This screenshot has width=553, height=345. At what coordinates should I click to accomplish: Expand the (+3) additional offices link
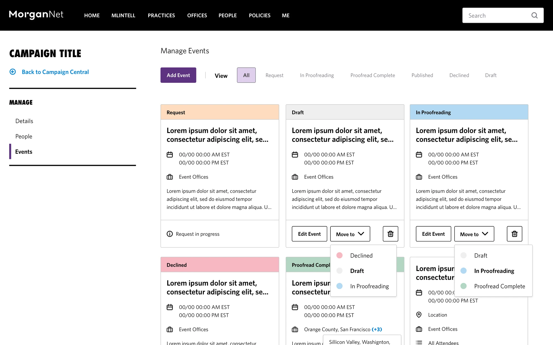pyautogui.click(x=377, y=329)
